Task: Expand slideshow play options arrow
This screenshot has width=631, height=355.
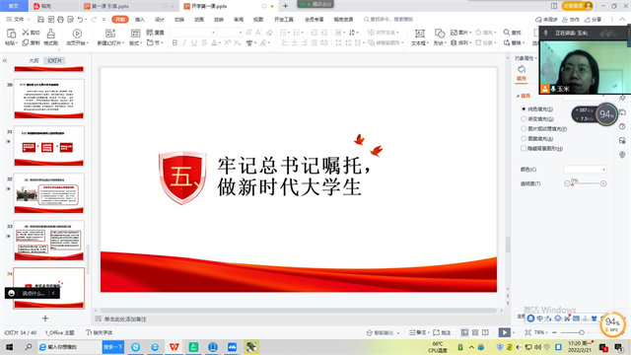Action: pyautogui.click(x=514, y=332)
